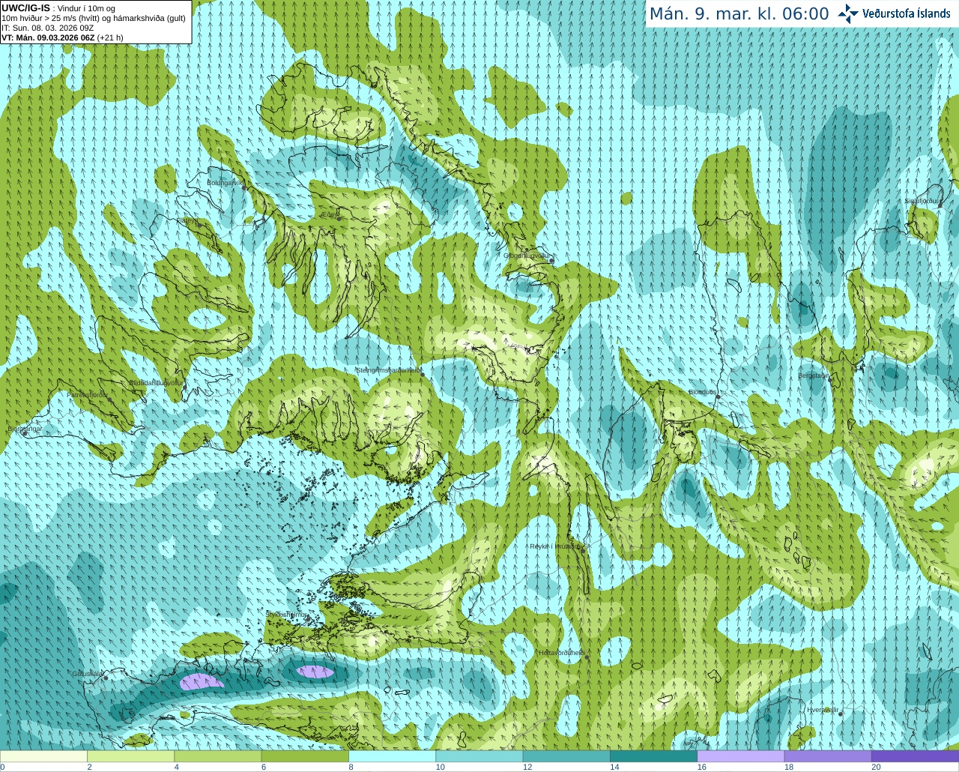
Task: Click the Bolungarvík station label
Action: [225, 182]
